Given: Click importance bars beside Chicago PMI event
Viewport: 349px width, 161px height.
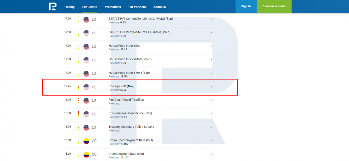Looking at the screenshot, I should (x=78, y=87).
